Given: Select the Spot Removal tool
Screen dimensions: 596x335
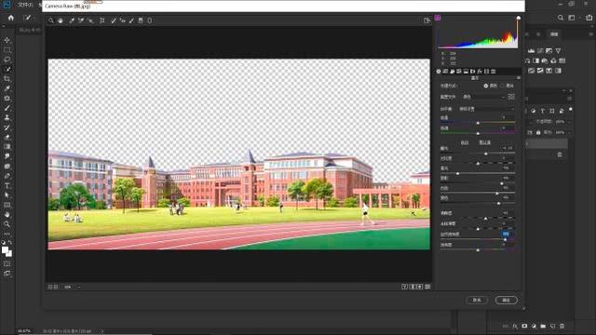Looking at the screenshot, I should click(x=114, y=20).
